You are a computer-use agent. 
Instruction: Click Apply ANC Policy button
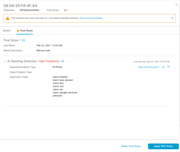coord(163,146)
